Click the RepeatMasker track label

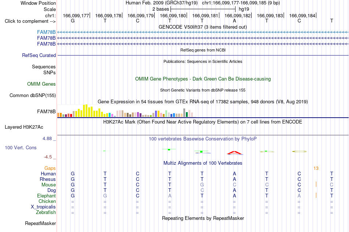click(x=40, y=223)
